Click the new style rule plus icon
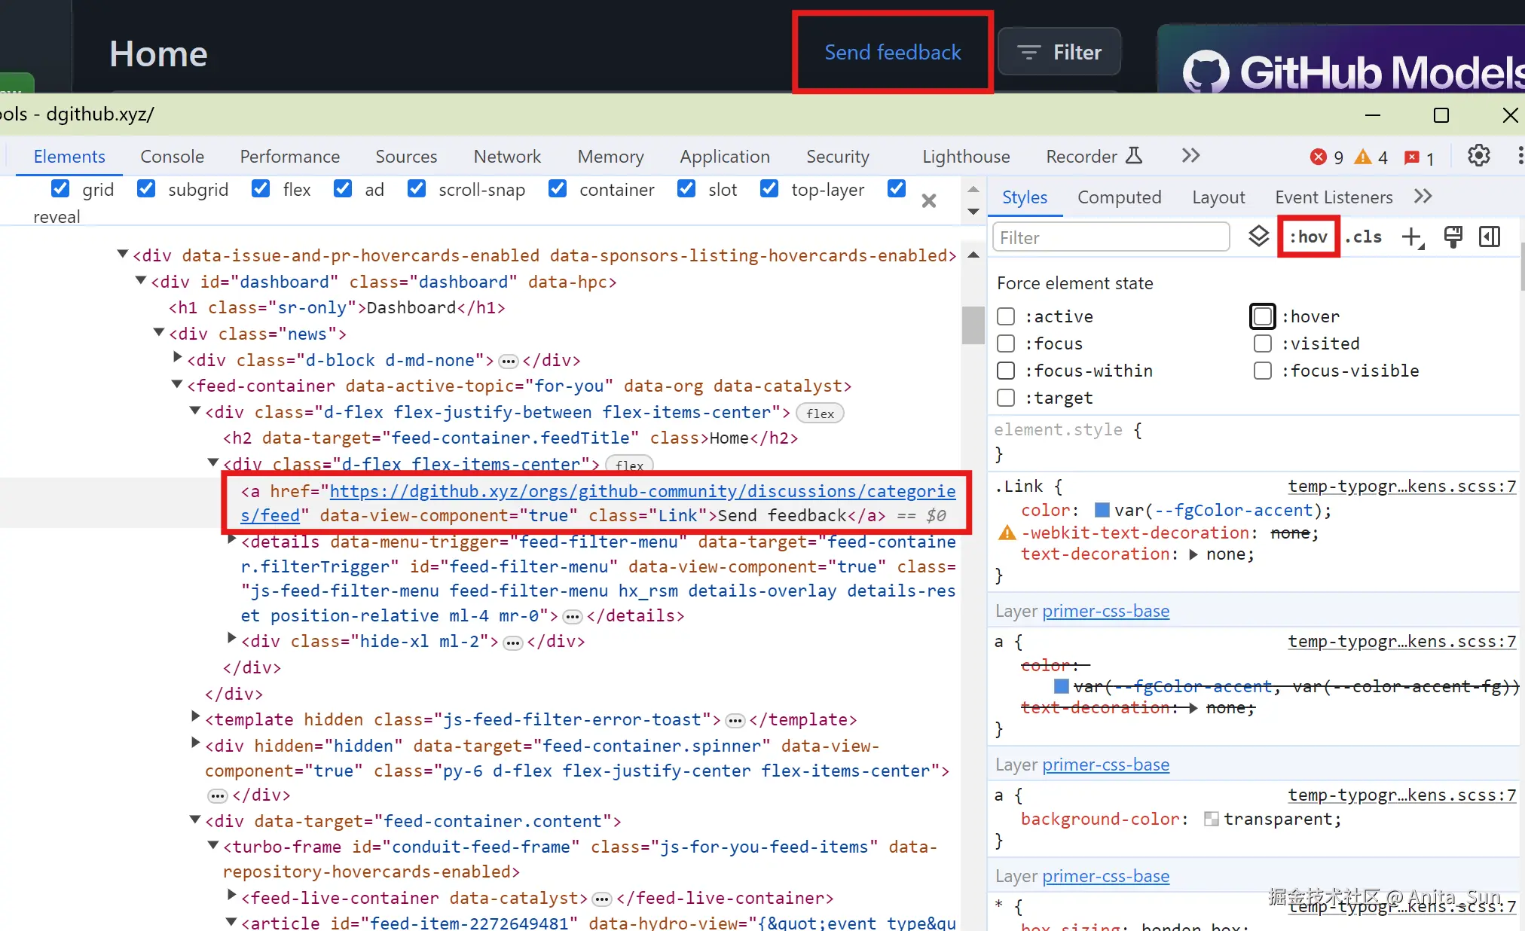1525x931 pixels. [1412, 237]
